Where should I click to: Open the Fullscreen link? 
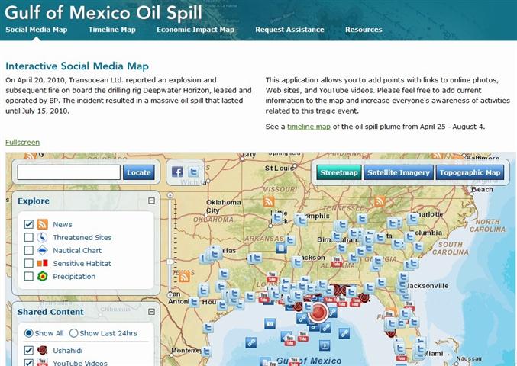point(22,142)
